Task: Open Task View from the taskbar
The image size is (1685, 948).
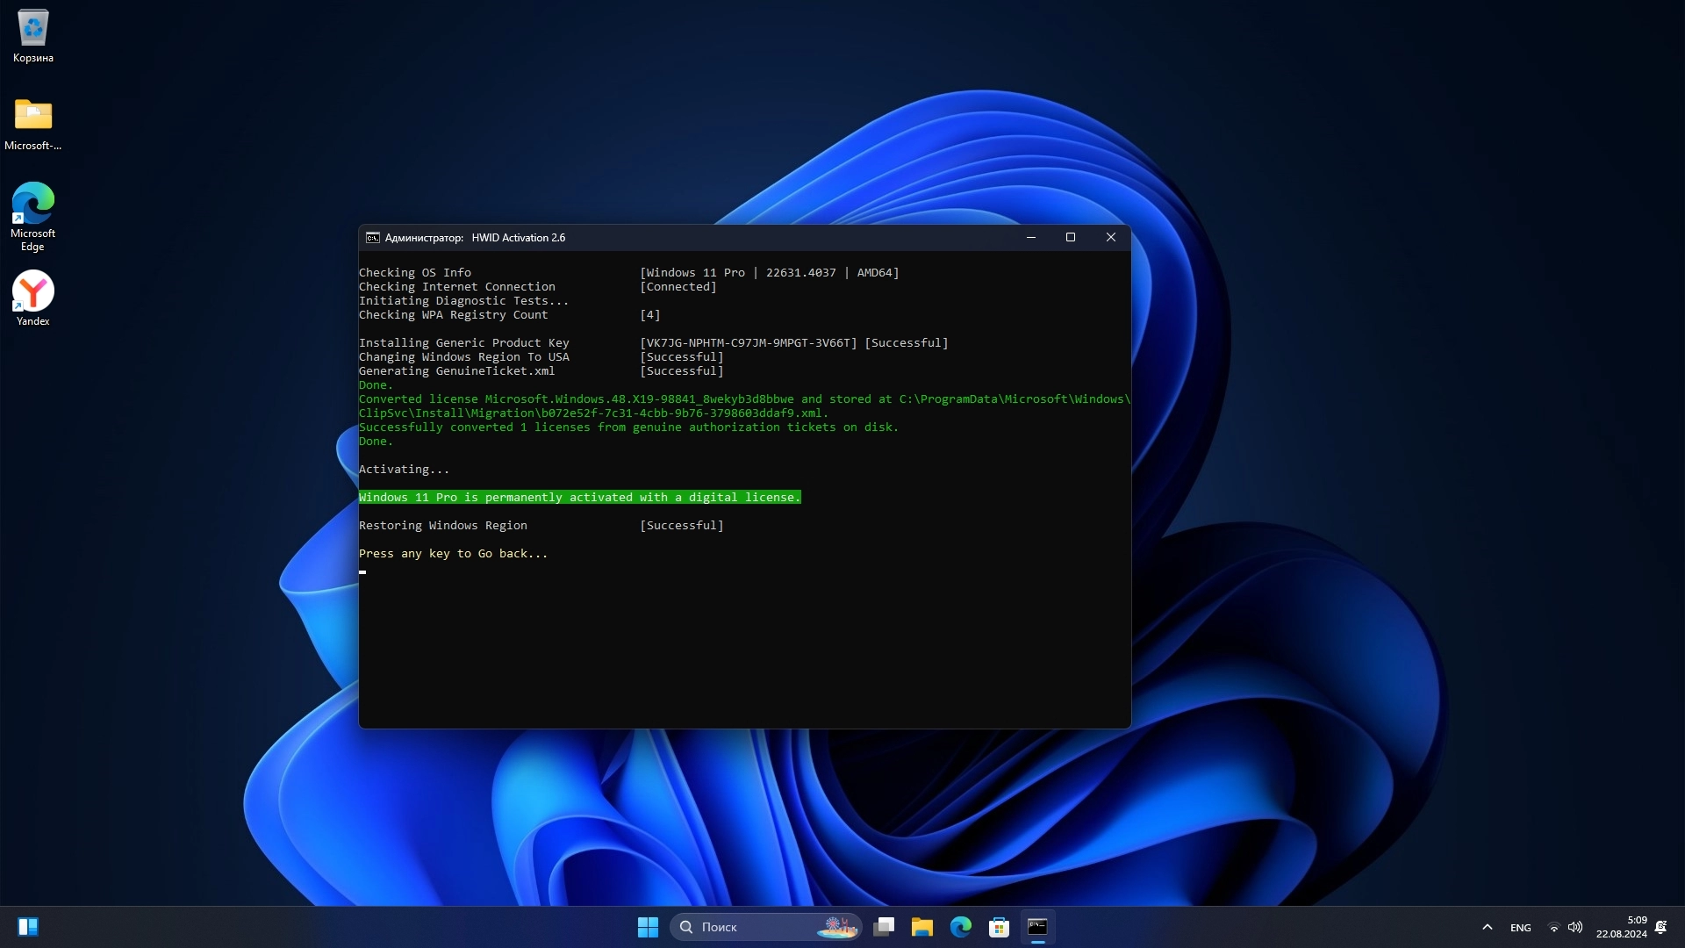Action: coord(884,927)
